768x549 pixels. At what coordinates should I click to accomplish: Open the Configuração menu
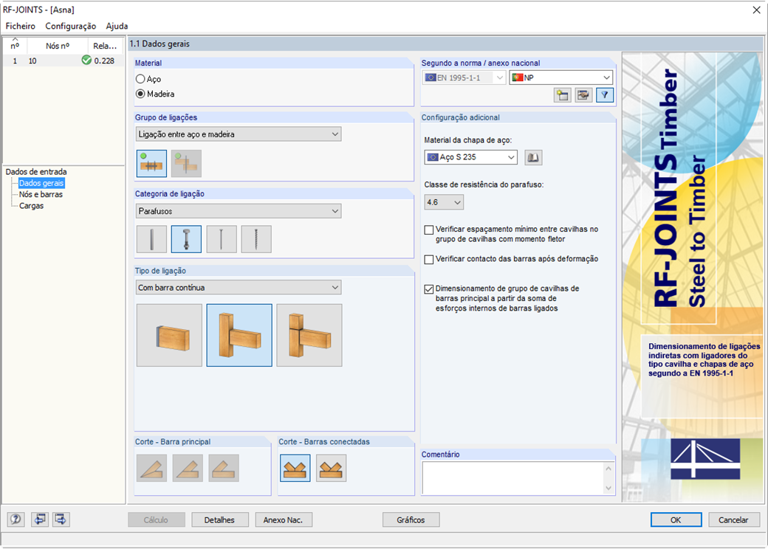click(x=71, y=26)
